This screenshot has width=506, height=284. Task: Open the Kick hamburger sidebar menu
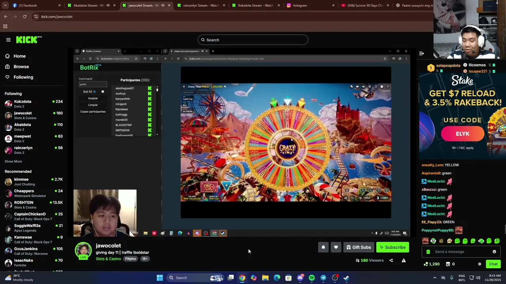click(8, 40)
